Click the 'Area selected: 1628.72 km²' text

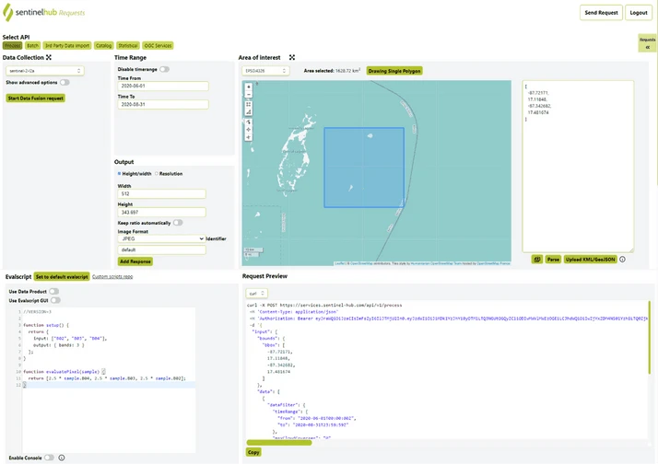pos(332,71)
